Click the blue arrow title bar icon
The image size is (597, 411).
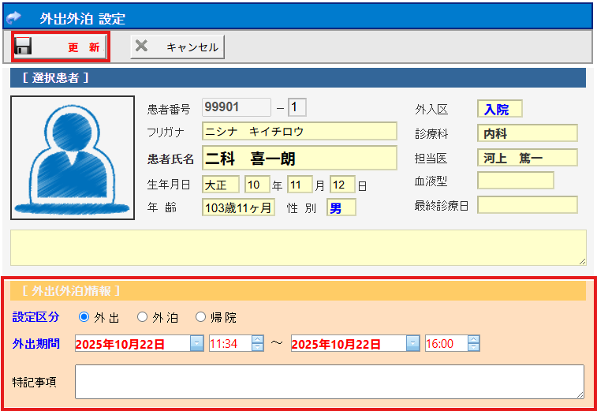tap(13, 17)
